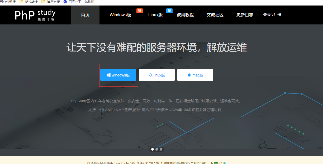Open the 博客链接 bookmark folder
Screen dimensions: 323x164
click(x=51, y=2)
